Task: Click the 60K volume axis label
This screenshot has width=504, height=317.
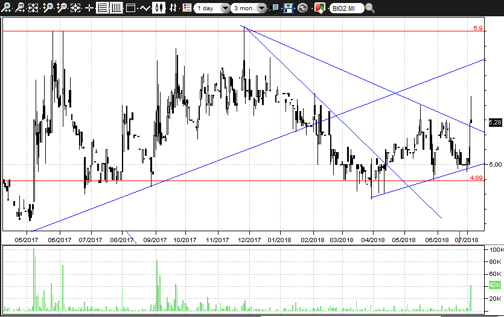Action: click(495, 274)
